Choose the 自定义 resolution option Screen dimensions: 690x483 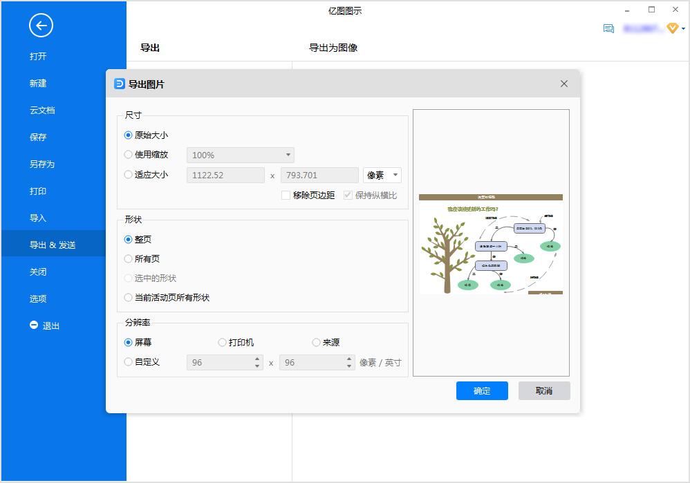(x=128, y=362)
